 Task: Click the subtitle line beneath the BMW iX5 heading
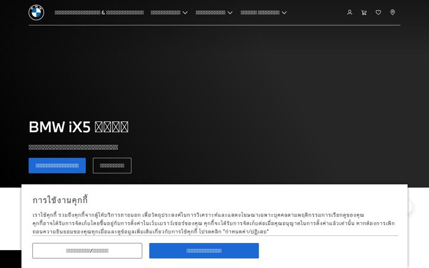point(73,147)
